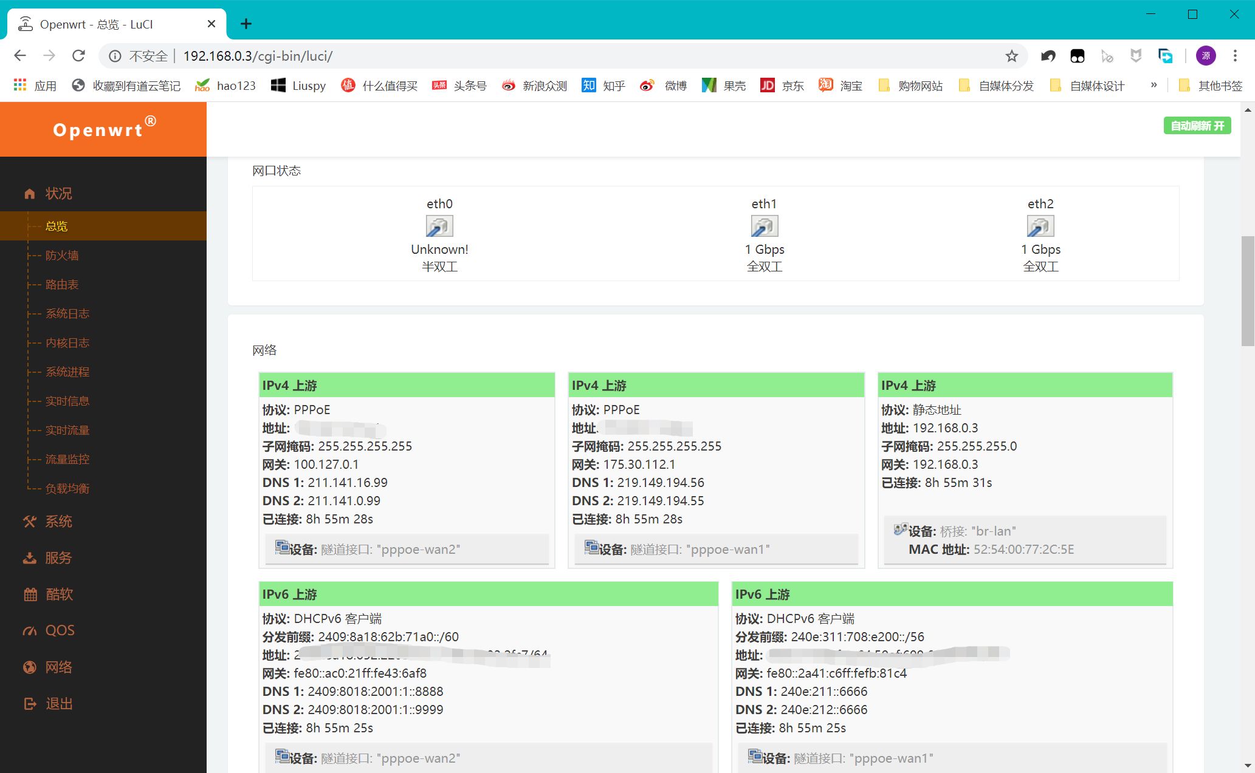Open the 什么值得买 bookmark
Image resolution: width=1255 pixels, height=773 pixels.
(379, 86)
